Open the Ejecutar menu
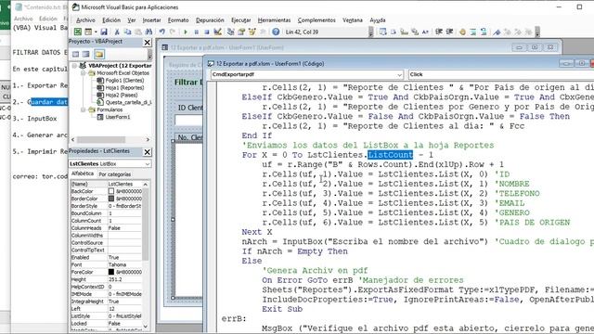 pyautogui.click(x=241, y=20)
